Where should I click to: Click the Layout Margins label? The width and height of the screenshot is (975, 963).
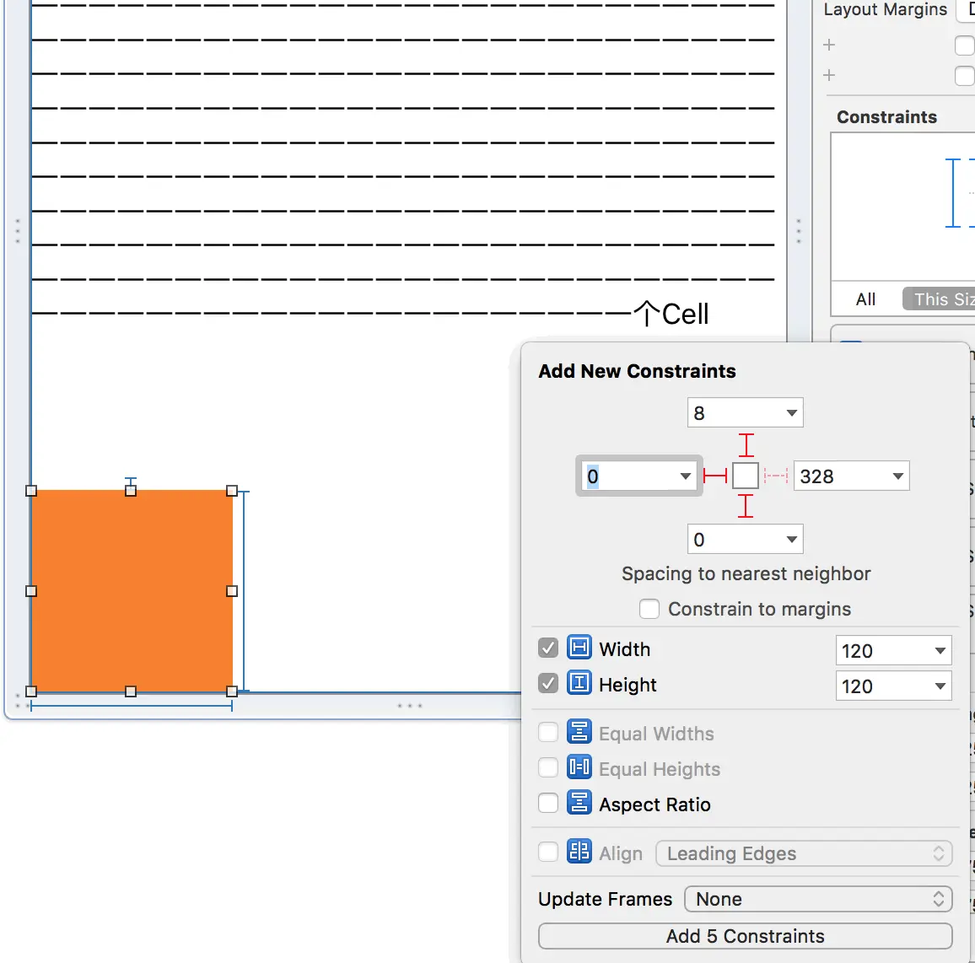pos(886,10)
